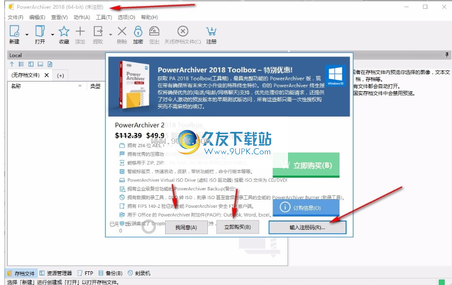Click the Encrypt padlock icon
Viewport: 452px width, 285px height.
coord(138,31)
